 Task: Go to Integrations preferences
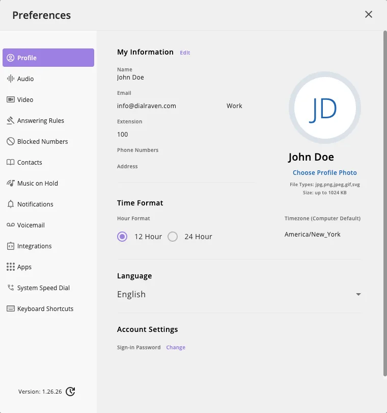coord(34,246)
